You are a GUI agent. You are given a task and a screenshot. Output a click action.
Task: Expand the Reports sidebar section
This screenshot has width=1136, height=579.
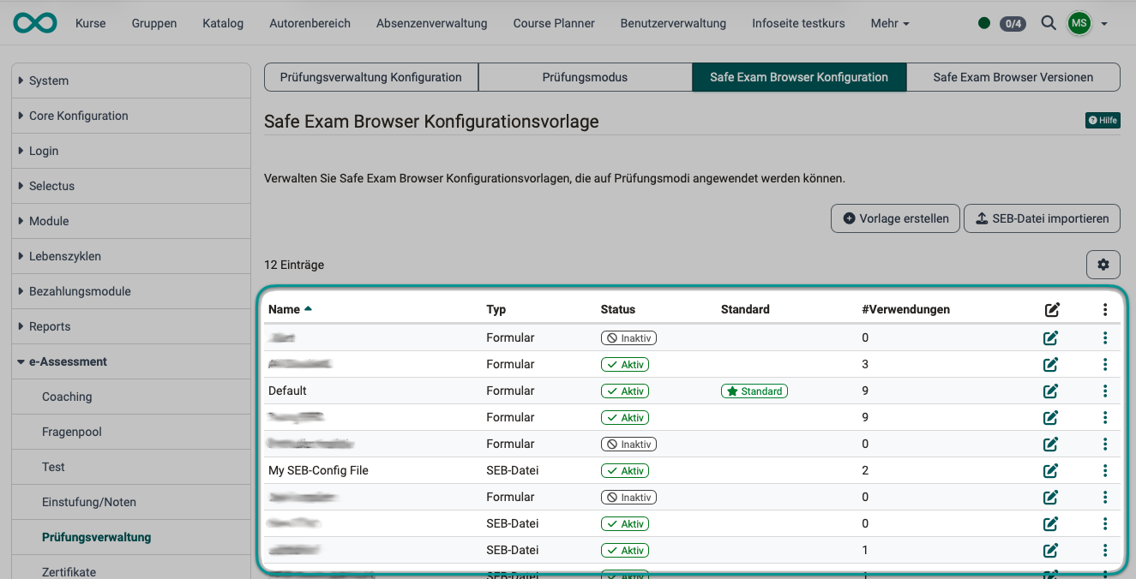click(131, 326)
